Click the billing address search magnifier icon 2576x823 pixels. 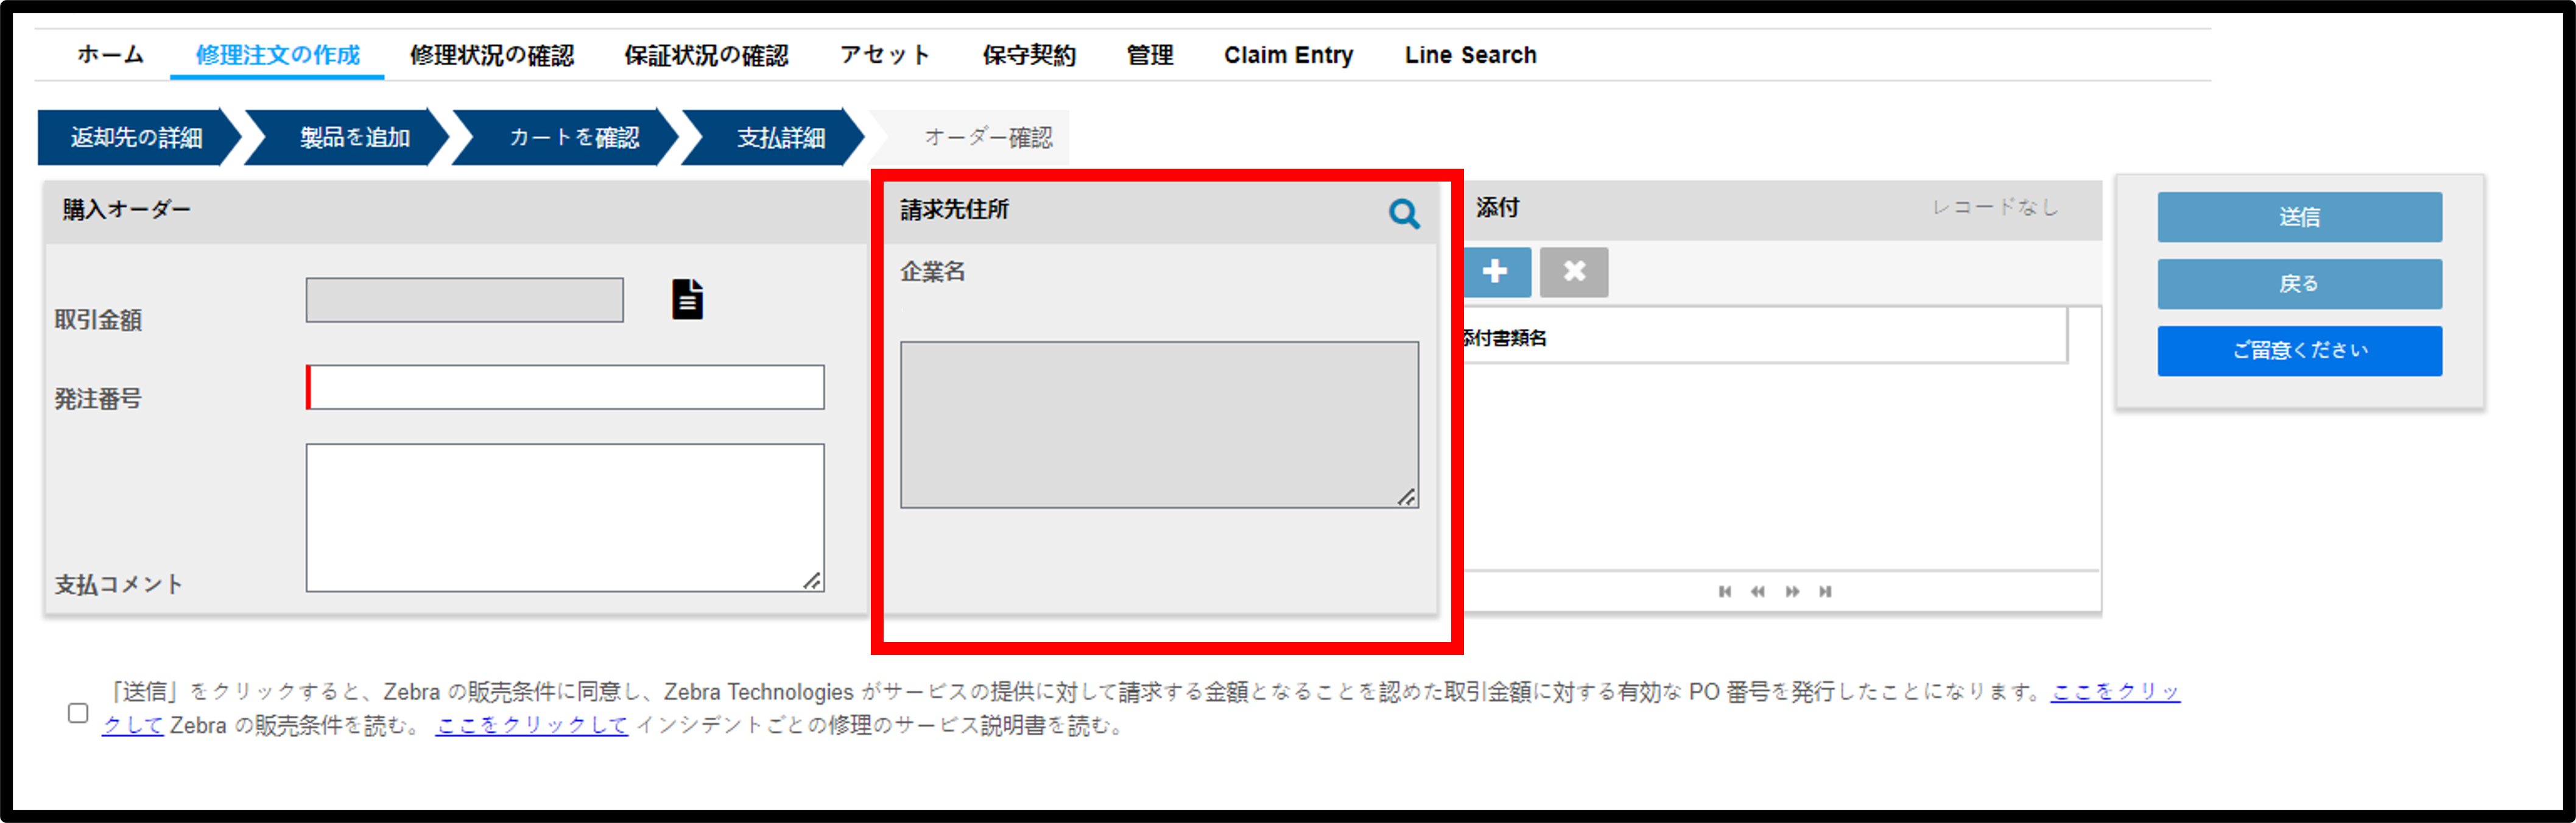[x=1404, y=213]
